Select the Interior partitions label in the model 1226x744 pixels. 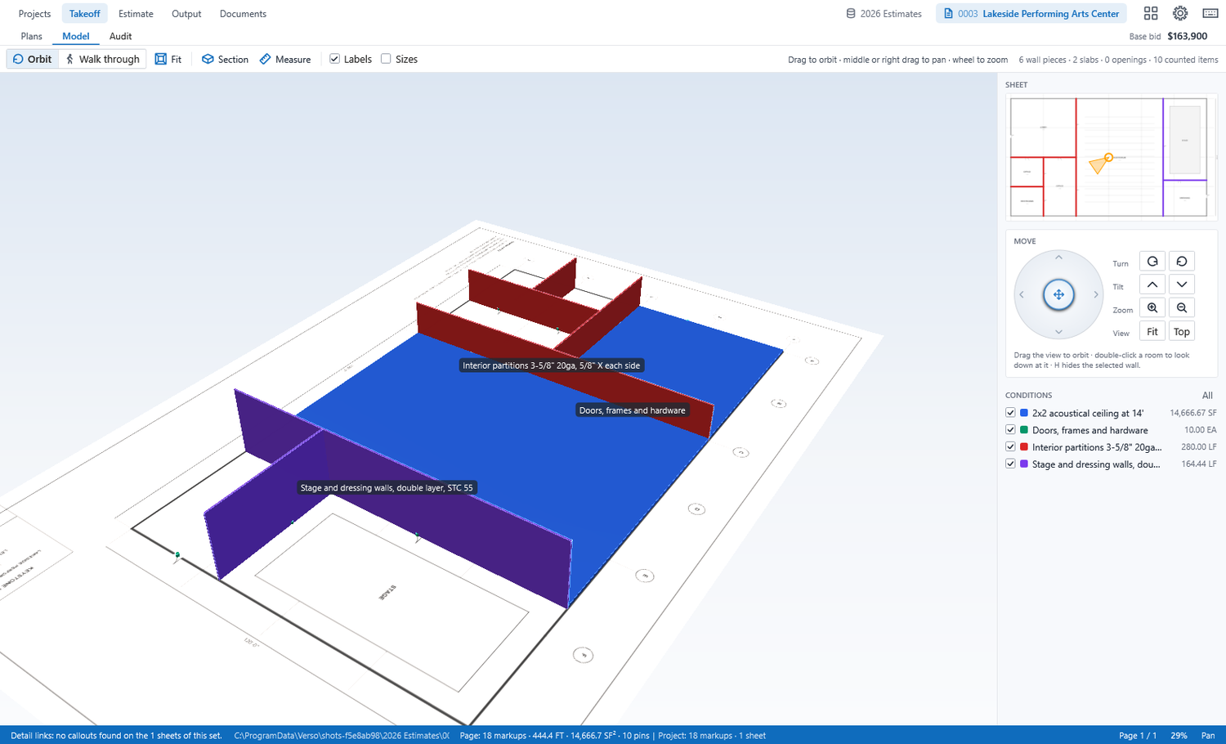pos(552,365)
